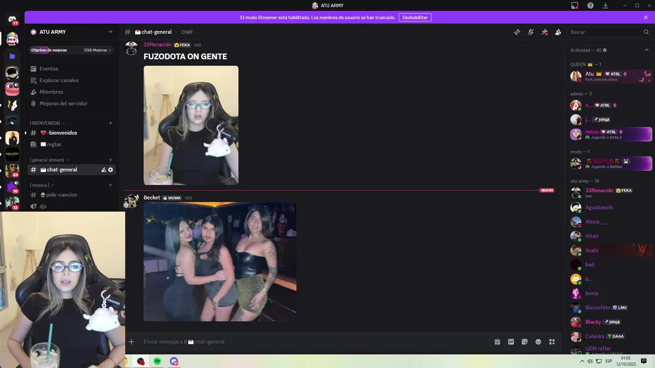Open Altair member profile
The height and width of the screenshot is (368, 655).
610,236
